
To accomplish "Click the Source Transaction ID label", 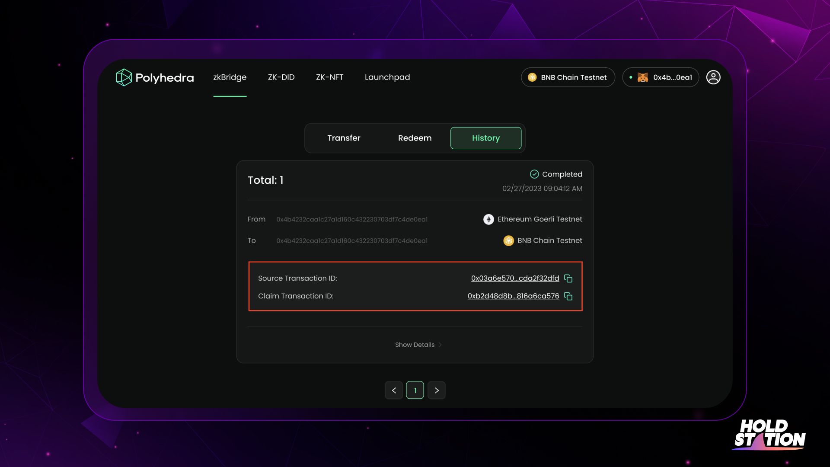I will click(x=297, y=278).
